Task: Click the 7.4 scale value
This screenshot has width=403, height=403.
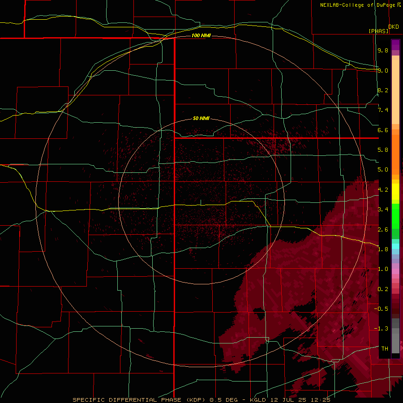Action: [383, 110]
